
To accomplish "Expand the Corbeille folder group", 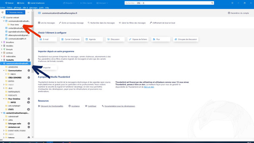I will (2, 60).
